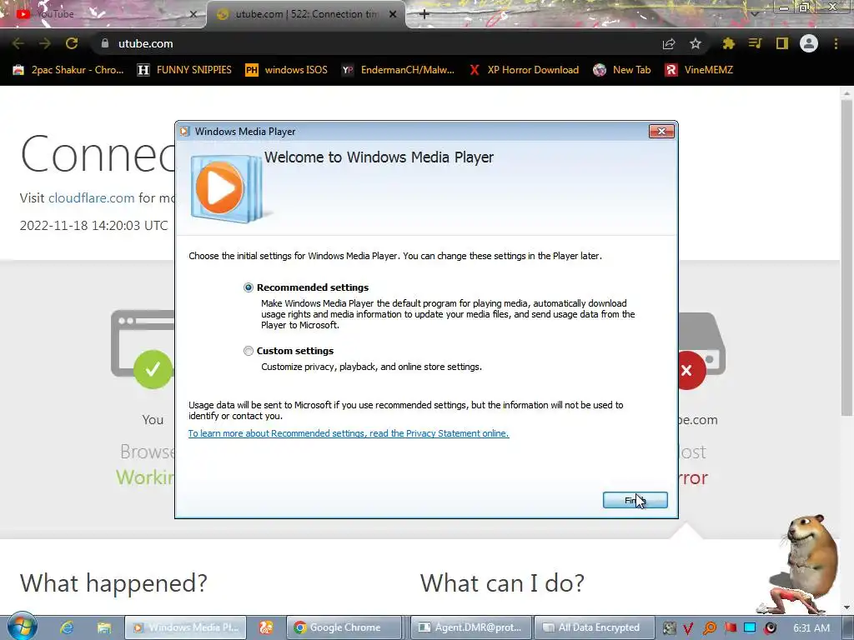Open the VineMEMZ bookmark
The image size is (854, 640).
tap(699, 70)
